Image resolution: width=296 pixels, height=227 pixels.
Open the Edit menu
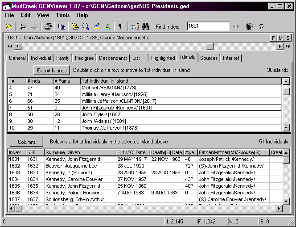coord(25,15)
